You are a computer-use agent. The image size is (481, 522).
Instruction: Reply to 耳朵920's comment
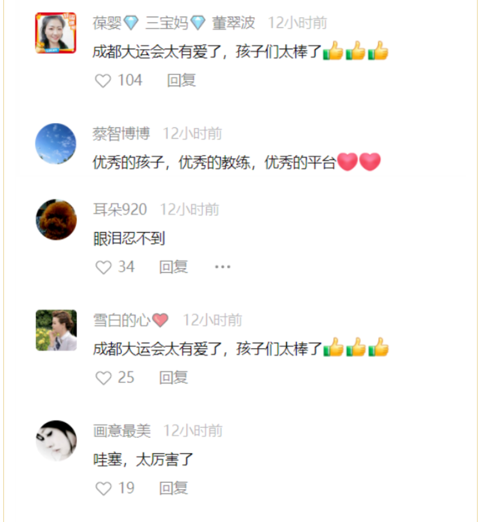click(173, 267)
